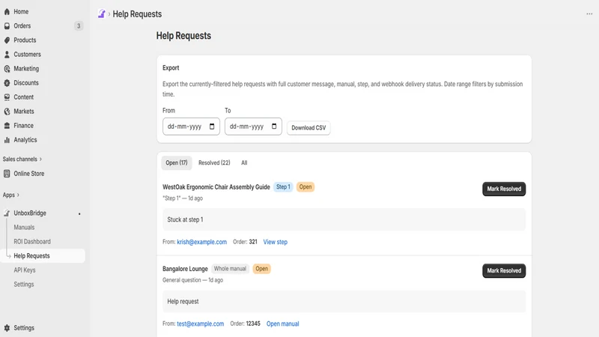Click the "Stuck at step 1" message
Image resolution: width=599 pixels, height=337 pixels.
point(185,219)
